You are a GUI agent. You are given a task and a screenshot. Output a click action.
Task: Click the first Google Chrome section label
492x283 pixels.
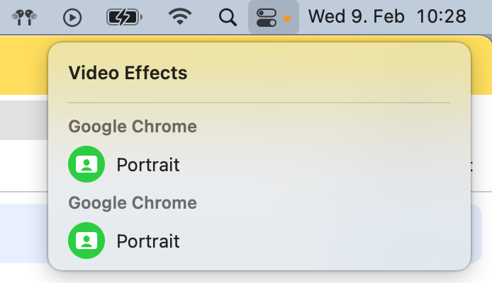[x=133, y=127]
